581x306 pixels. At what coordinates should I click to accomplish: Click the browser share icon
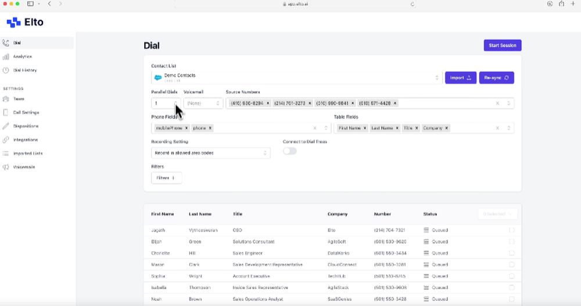(562, 3)
